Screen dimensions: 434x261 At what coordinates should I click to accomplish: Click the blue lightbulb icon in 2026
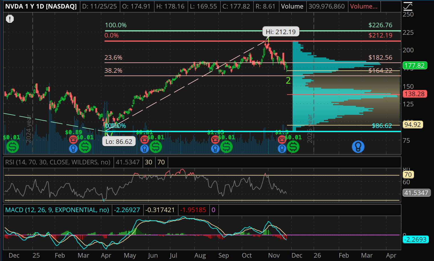(358, 147)
